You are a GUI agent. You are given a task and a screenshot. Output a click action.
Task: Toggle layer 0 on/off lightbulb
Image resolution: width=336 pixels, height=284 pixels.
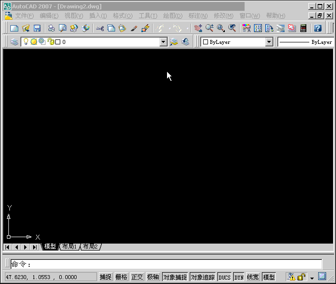[x=26, y=42]
